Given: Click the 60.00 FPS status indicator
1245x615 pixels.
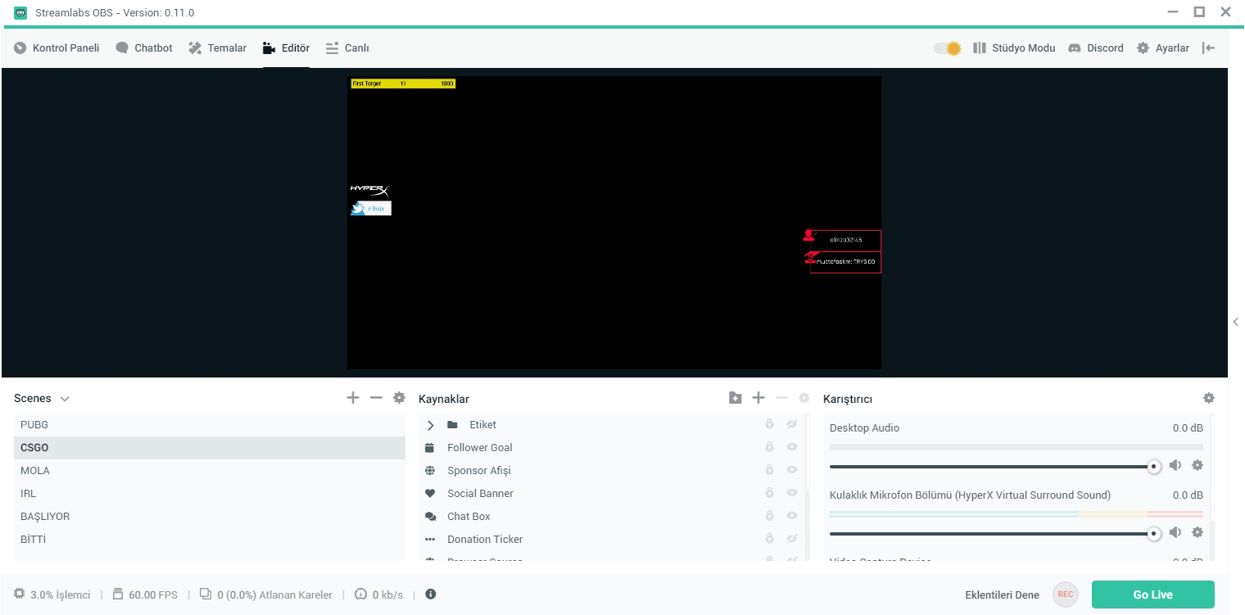Looking at the screenshot, I should 145,595.
